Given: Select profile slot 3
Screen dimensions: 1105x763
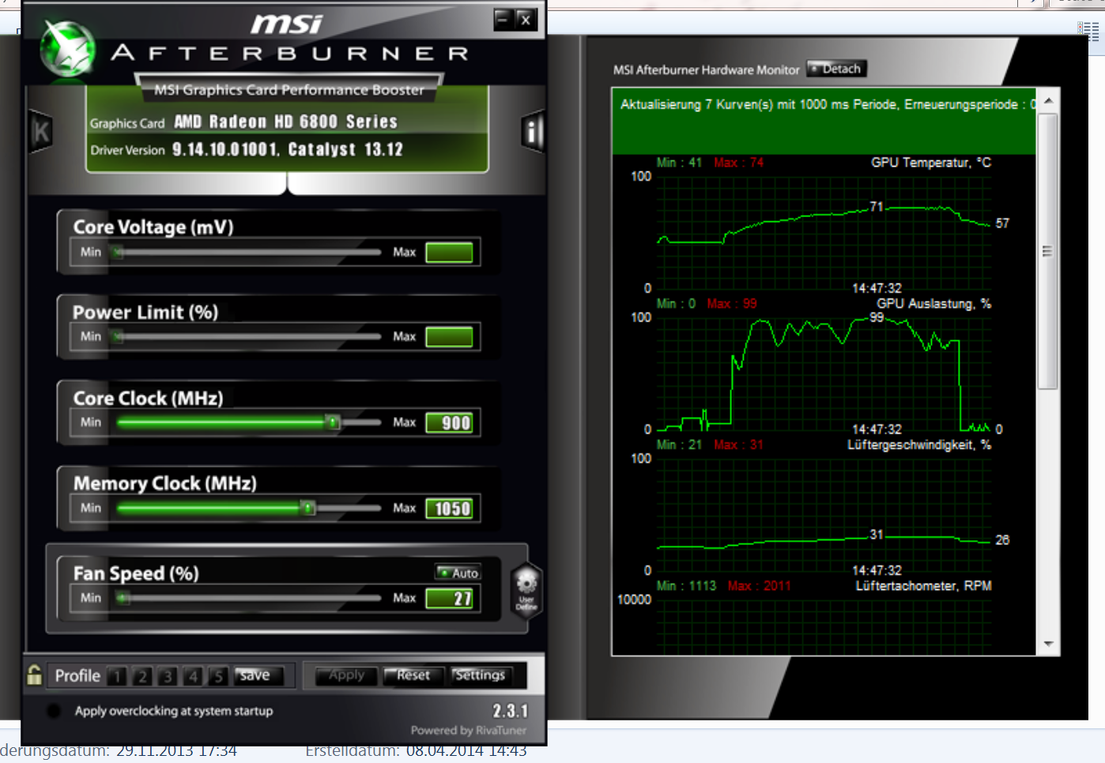Looking at the screenshot, I should click(168, 676).
